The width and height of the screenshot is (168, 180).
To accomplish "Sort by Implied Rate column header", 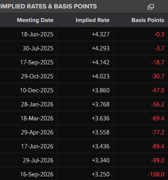I will tap(93, 20).
